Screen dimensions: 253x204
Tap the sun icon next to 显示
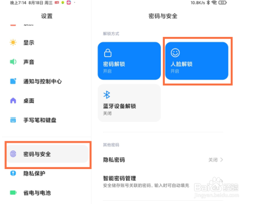(13, 43)
